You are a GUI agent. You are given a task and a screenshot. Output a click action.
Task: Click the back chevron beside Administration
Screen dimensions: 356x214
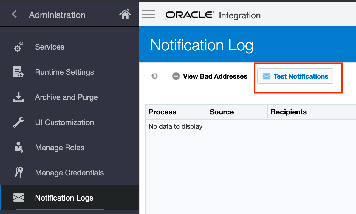click(14, 14)
